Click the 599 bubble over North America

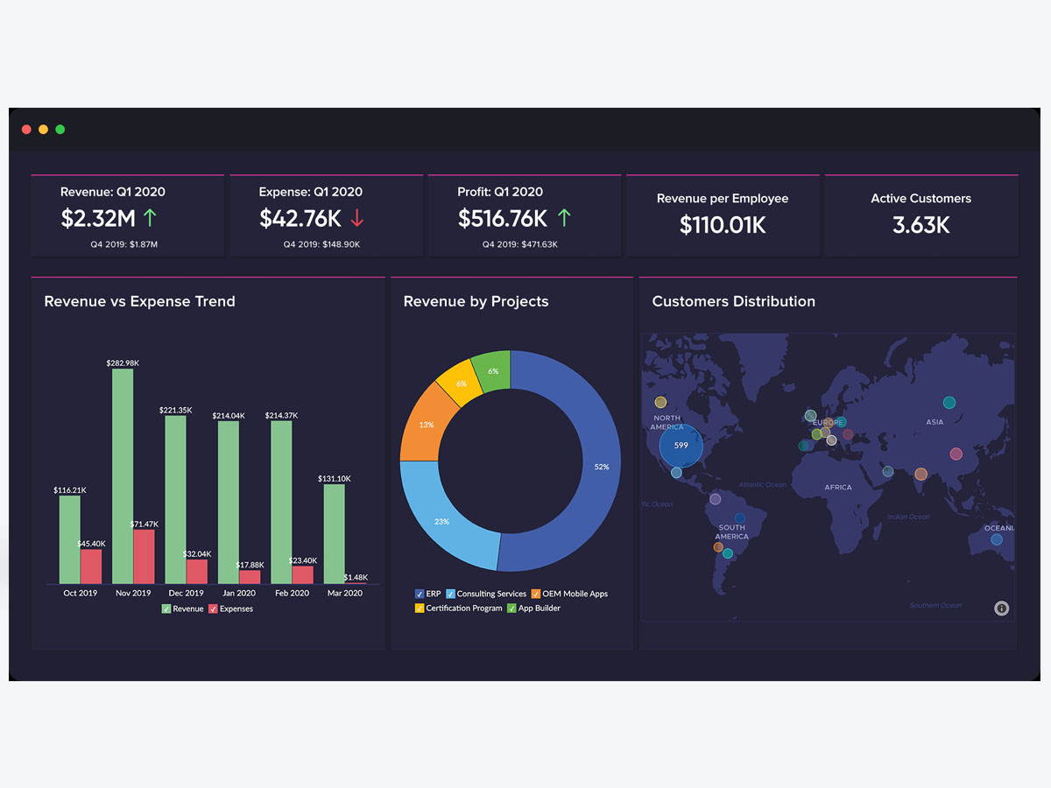[x=681, y=446]
